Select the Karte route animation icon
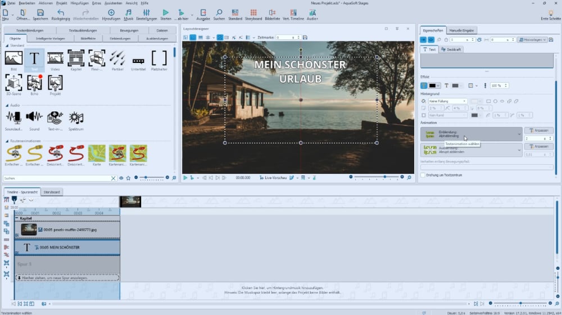562x315 pixels. point(97,154)
